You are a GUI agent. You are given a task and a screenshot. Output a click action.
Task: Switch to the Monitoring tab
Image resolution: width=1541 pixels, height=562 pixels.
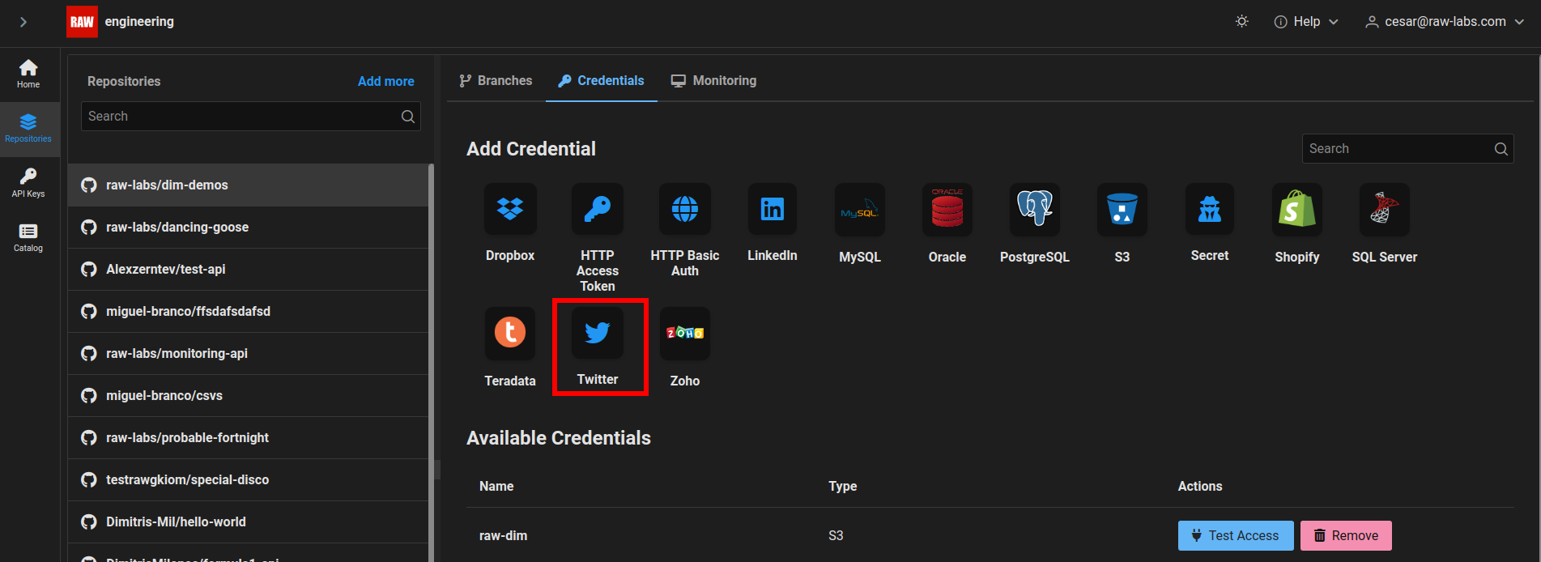pos(713,81)
